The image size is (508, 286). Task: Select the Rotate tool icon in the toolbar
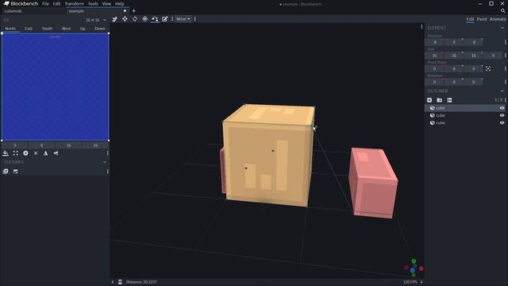tap(135, 19)
